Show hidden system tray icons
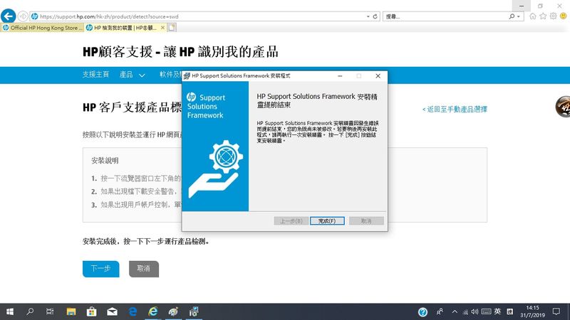Image resolution: width=570 pixels, height=320 pixels. coord(455,311)
